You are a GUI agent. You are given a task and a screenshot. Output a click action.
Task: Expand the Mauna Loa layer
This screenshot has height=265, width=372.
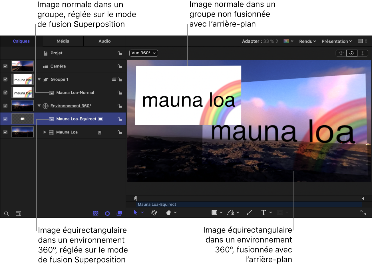(x=45, y=132)
